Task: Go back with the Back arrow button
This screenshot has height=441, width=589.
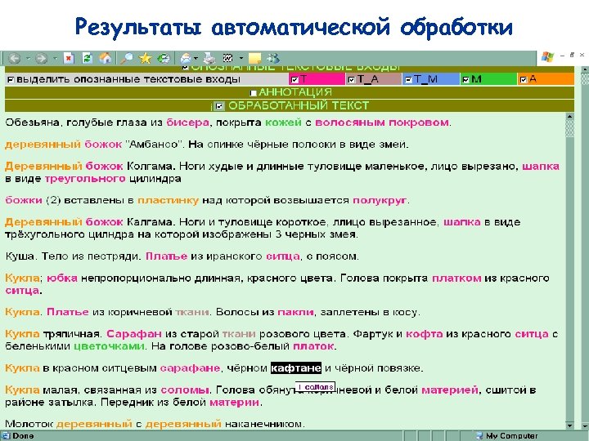Action: pyautogui.click(x=15, y=59)
